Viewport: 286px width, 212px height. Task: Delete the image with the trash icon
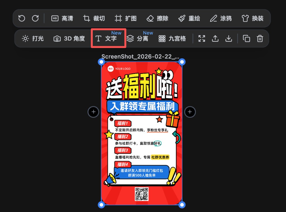click(260, 39)
